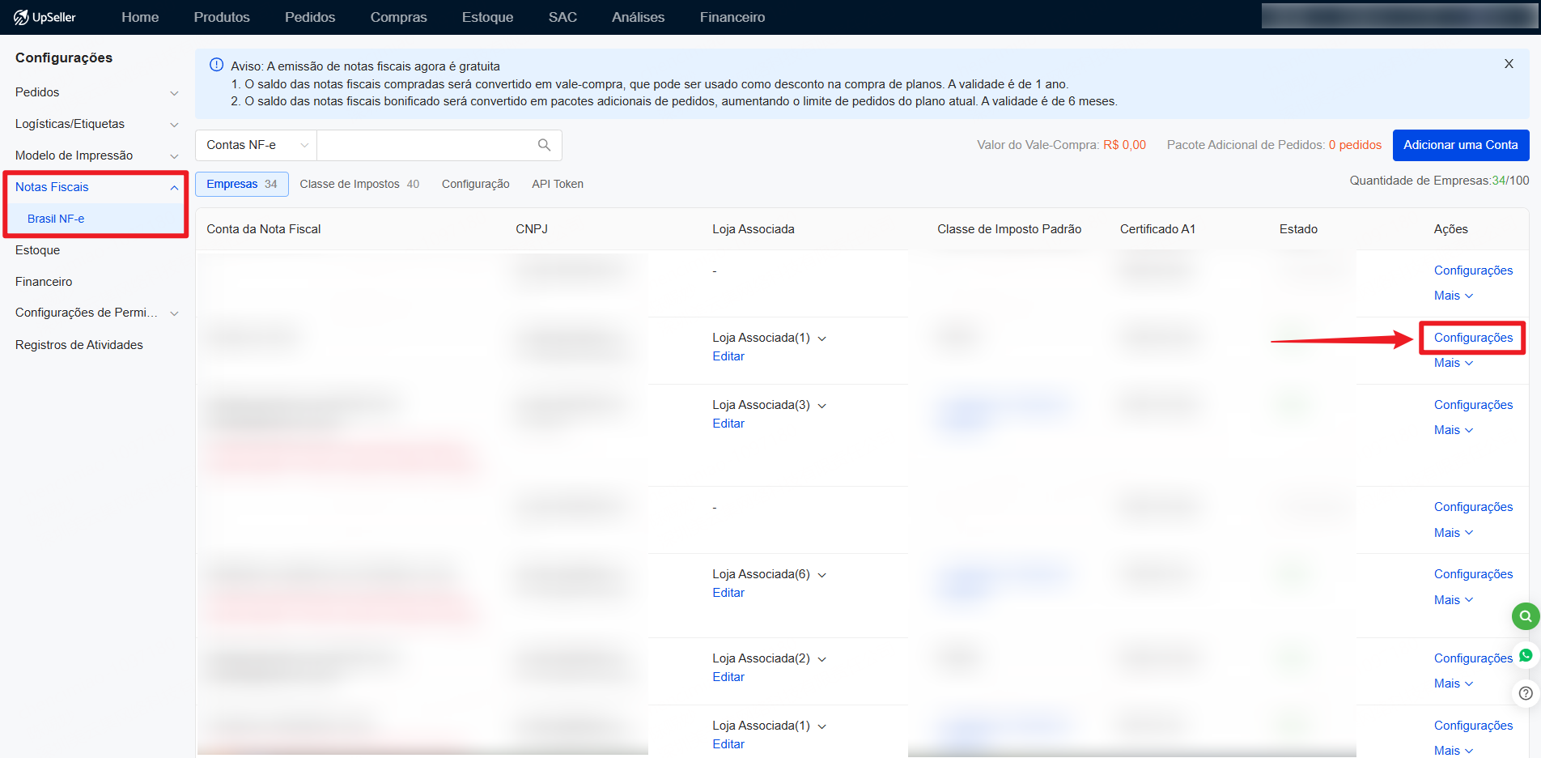Click Configurações for the Loja Associada(3) row
This screenshot has height=758, width=1541.
tap(1473, 405)
